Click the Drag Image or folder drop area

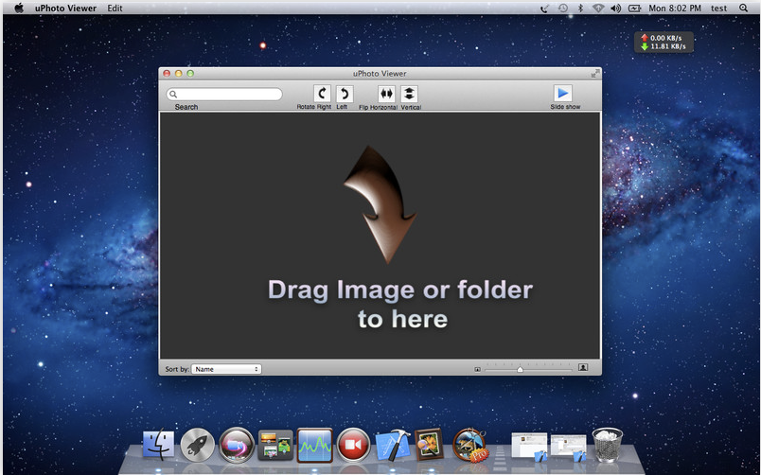click(380, 236)
